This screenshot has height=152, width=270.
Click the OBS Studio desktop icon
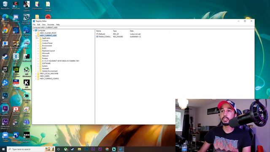click(x=5, y=45)
